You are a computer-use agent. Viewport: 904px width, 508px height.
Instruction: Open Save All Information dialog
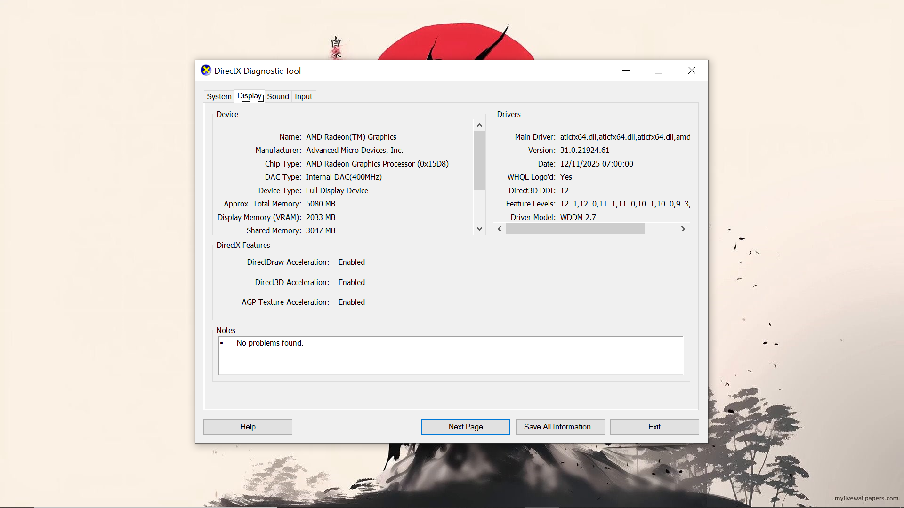tap(560, 427)
